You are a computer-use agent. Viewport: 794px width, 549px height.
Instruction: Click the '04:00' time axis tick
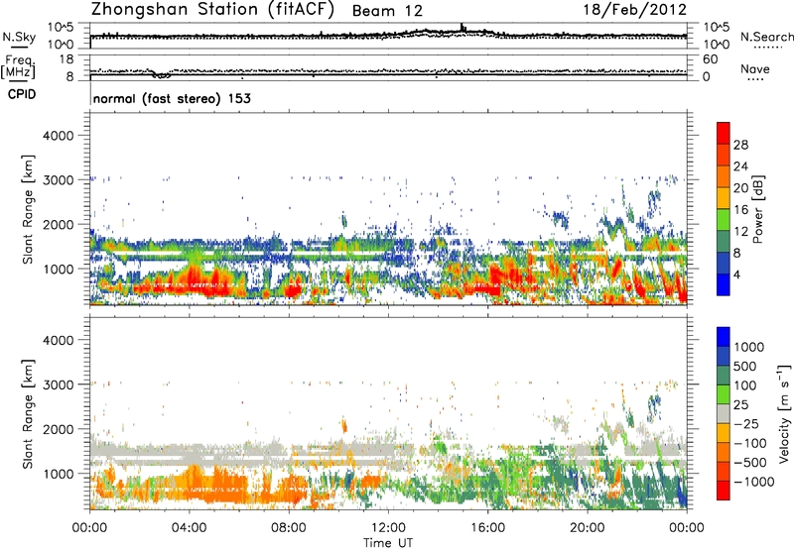point(189,528)
